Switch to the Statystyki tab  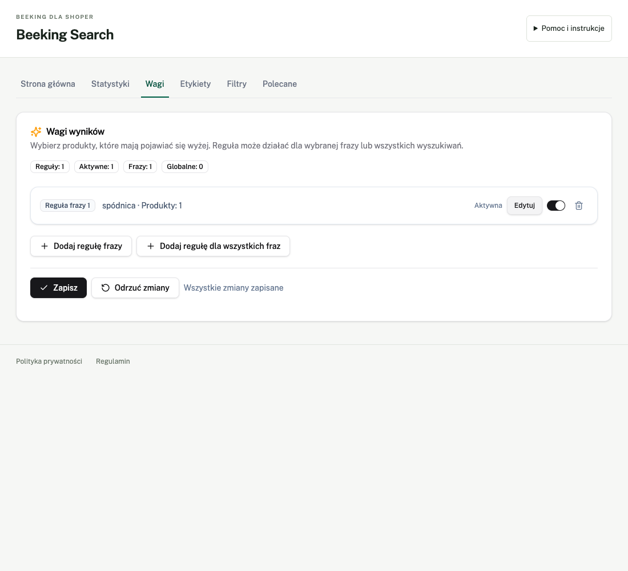110,84
